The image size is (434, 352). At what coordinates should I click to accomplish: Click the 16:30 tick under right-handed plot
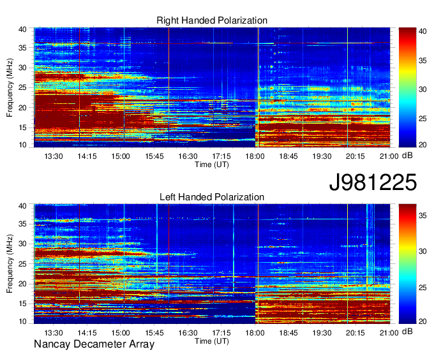pyautogui.click(x=188, y=156)
